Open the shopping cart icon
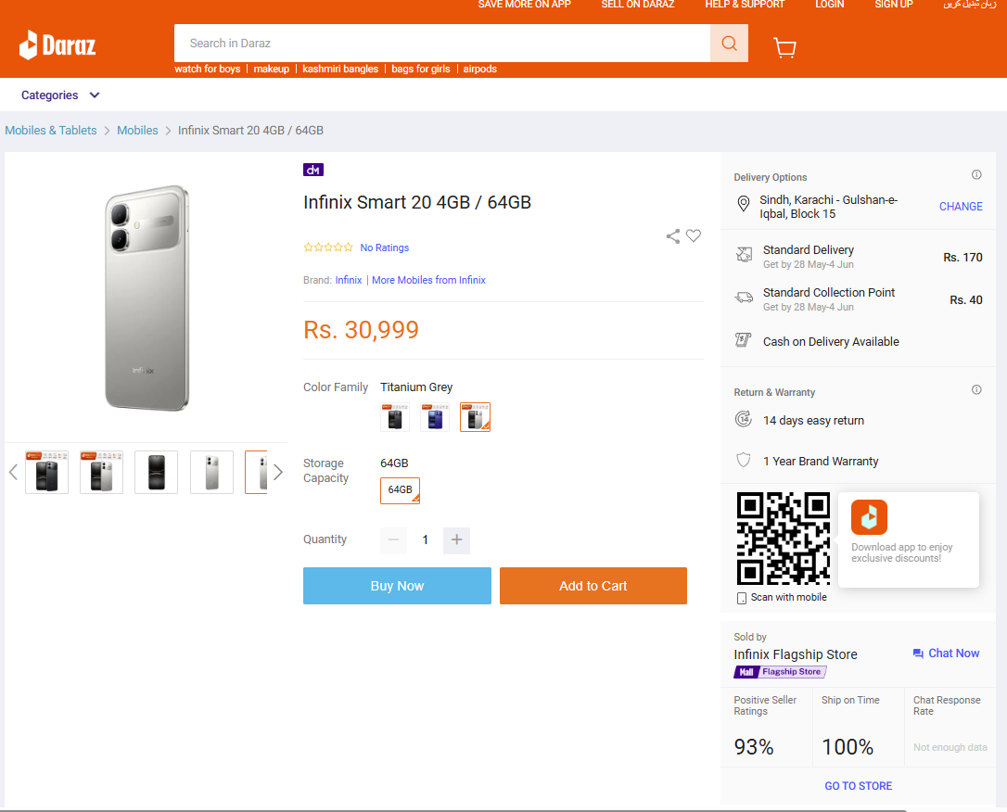Viewport: 1007px width, 812px height. coord(784,47)
